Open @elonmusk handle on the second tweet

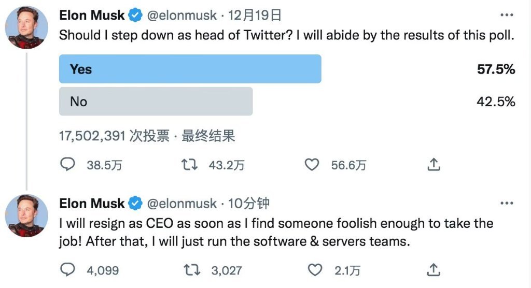(x=182, y=204)
